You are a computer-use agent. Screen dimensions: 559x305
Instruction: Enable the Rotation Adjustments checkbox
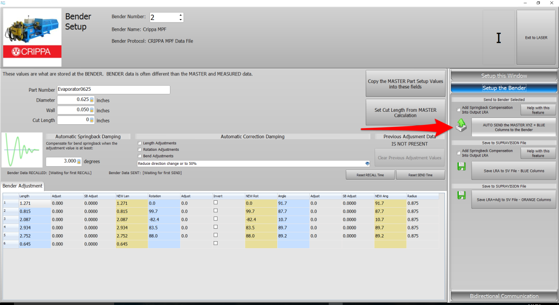pos(140,149)
